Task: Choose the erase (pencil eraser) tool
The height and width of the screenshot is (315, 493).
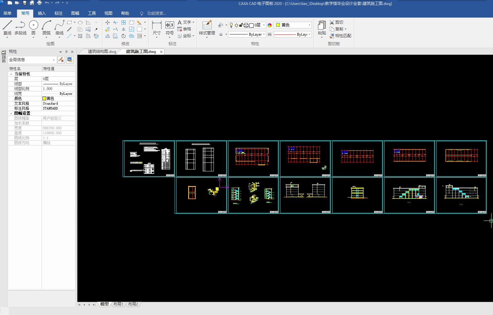Action: (x=140, y=22)
